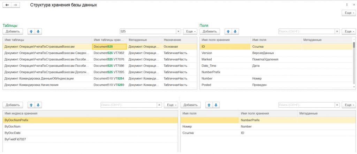Clear the index fields search box
The width and height of the screenshot is (357, 154).
click(x=337, y=105)
